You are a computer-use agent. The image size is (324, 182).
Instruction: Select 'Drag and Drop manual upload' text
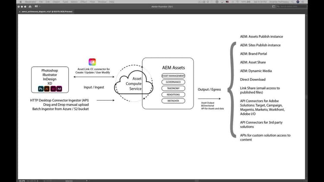tap(66, 105)
